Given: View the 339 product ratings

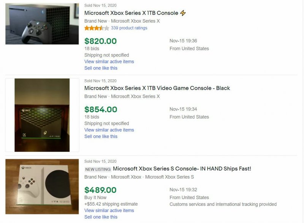Looking at the screenshot, I should point(128,28).
